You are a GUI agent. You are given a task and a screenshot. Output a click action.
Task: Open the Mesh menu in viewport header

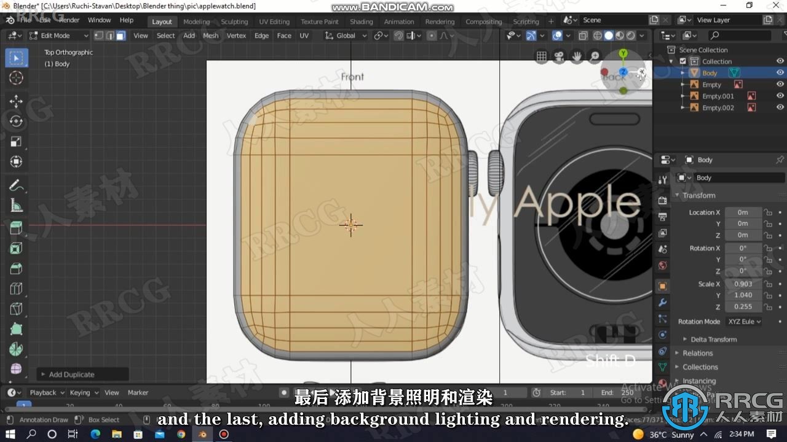tap(210, 36)
